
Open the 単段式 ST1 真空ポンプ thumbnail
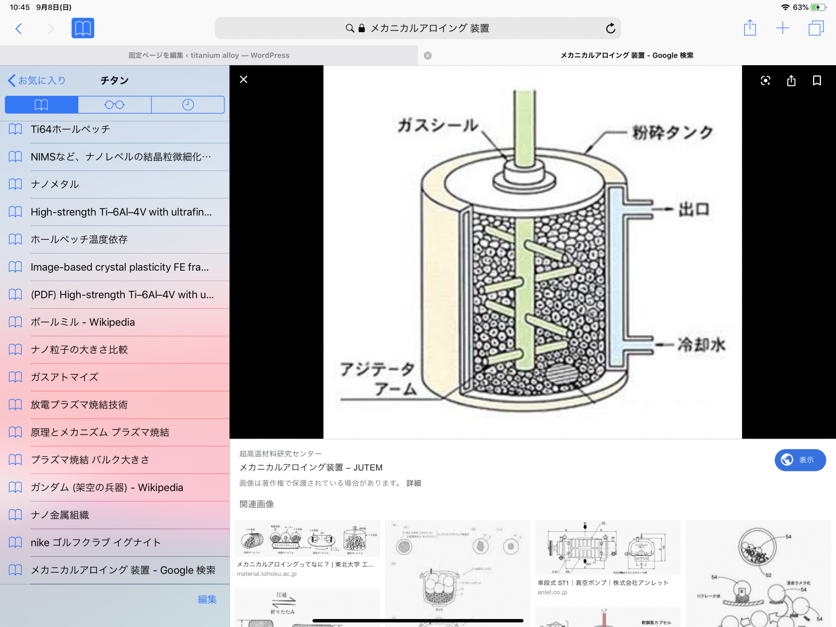pos(608,548)
